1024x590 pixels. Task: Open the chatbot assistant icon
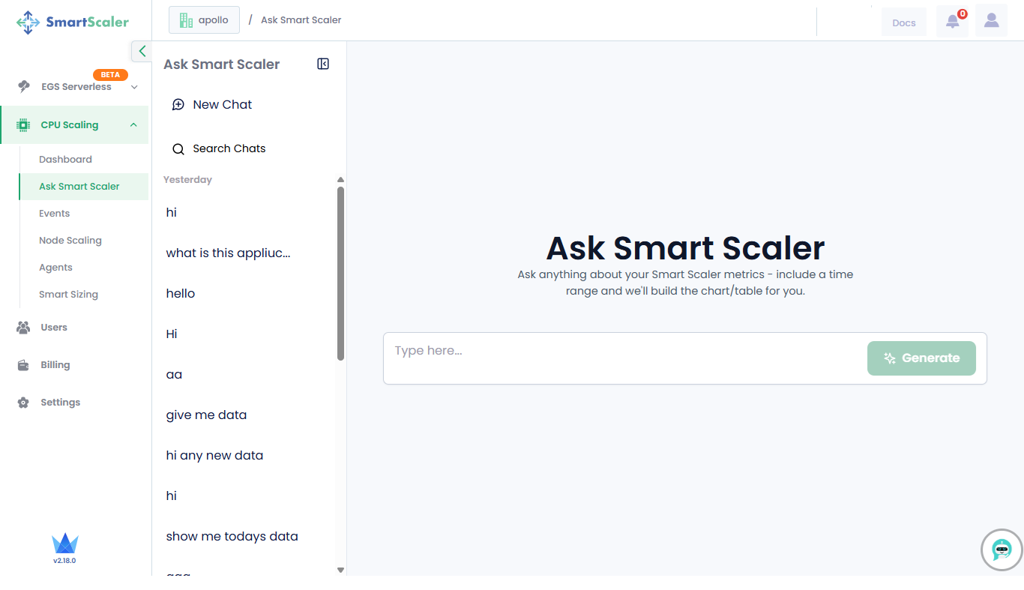coord(1002,550)
